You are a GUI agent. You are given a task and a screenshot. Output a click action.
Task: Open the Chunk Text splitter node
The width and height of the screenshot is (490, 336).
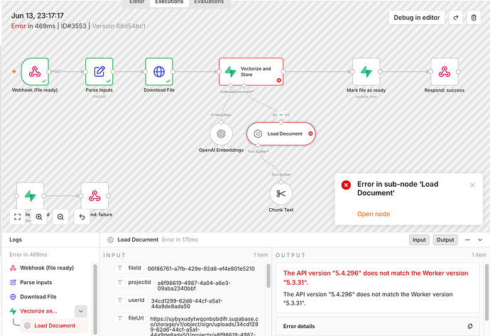(x=281, y=194)
